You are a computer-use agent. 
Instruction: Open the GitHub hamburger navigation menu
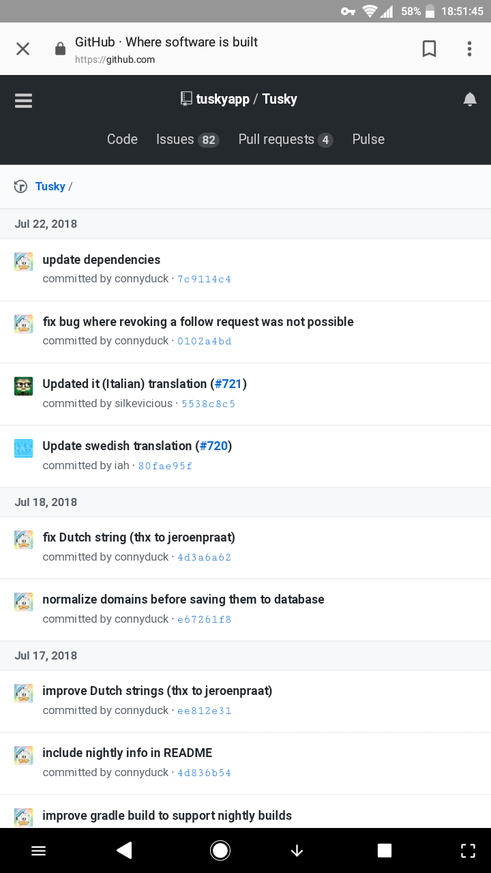coord(24,100)
